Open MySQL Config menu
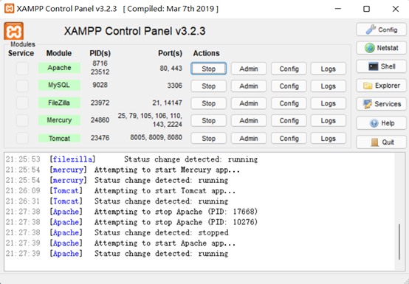409x284 pixels. 289,86
